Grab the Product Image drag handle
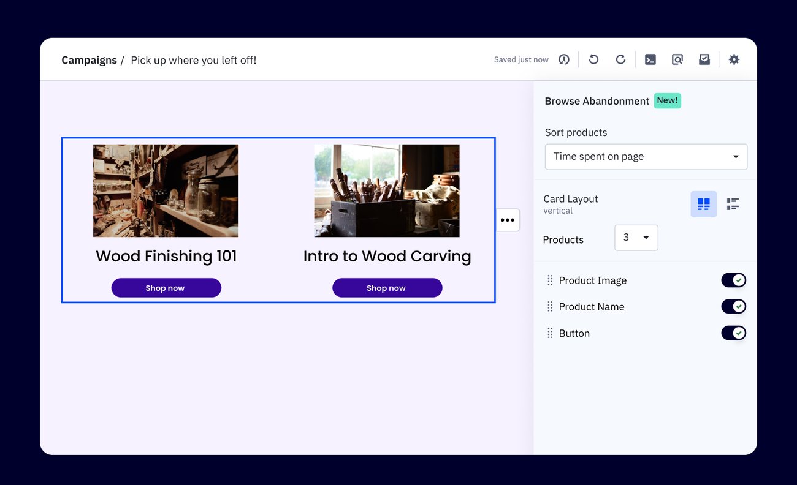 coord(549,280)
